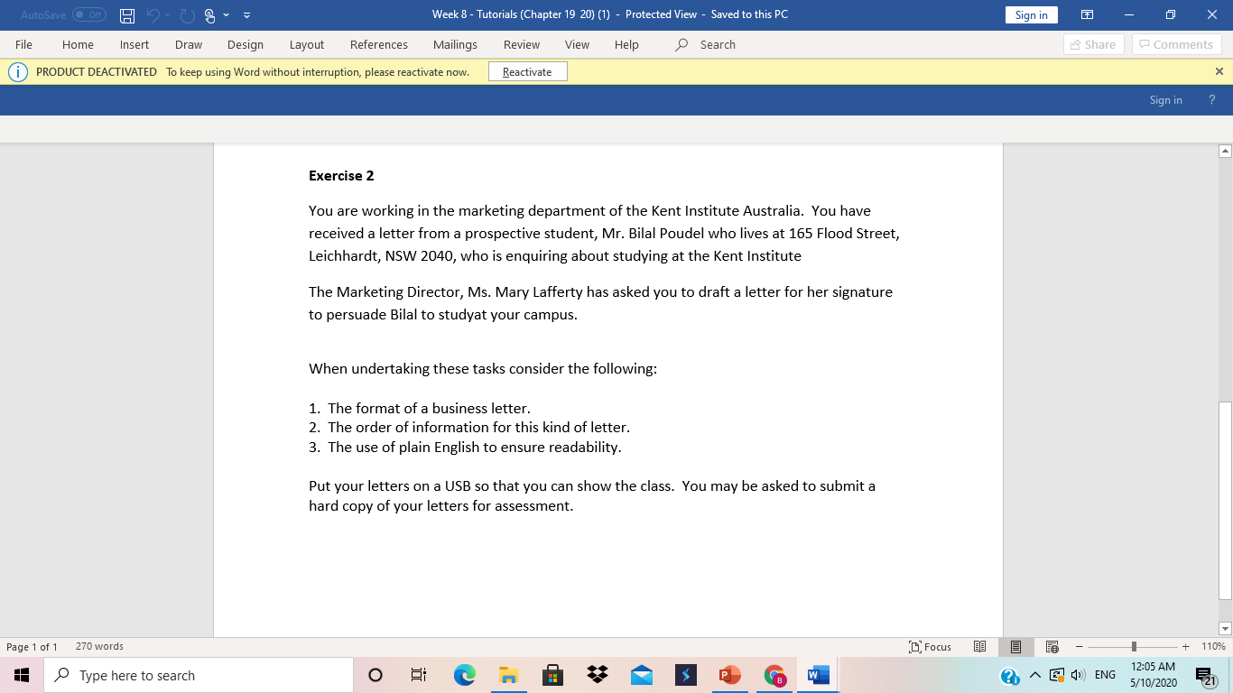Click the Save icon on Quick Access Toolbar
Viewport: 1233px width, 693px height.
(x=126, y=15)
